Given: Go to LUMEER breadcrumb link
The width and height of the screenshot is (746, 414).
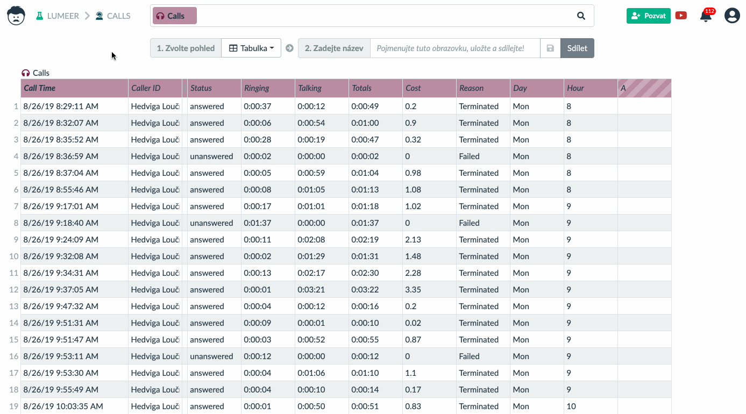Looking at the screenshot, I should tap(63, 16).
